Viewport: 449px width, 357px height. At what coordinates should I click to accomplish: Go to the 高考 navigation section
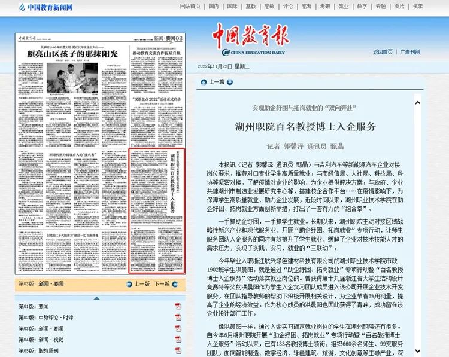pos(306,7)
